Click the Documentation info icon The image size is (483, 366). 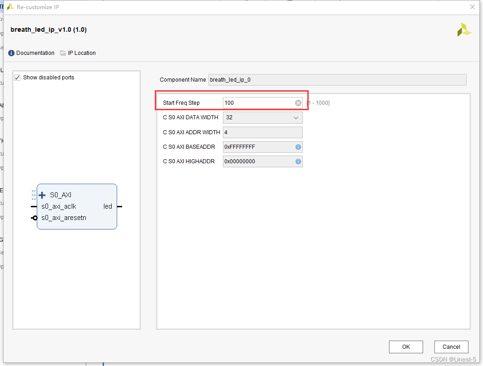[x=11, y=53]
